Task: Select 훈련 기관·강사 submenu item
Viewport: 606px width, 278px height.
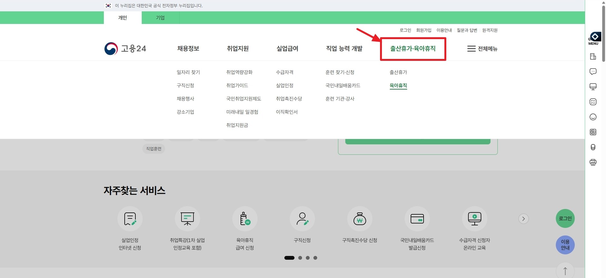Action: [x=340, y=99]
